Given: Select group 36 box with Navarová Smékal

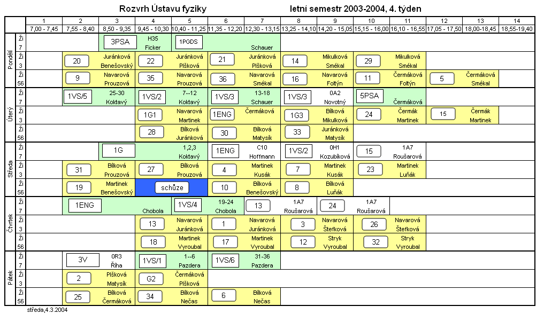Looking at the screenshot, I should click(x=223, y=78).
